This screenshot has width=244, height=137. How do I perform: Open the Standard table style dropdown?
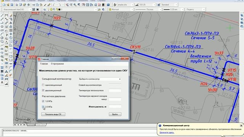(169, 5)
